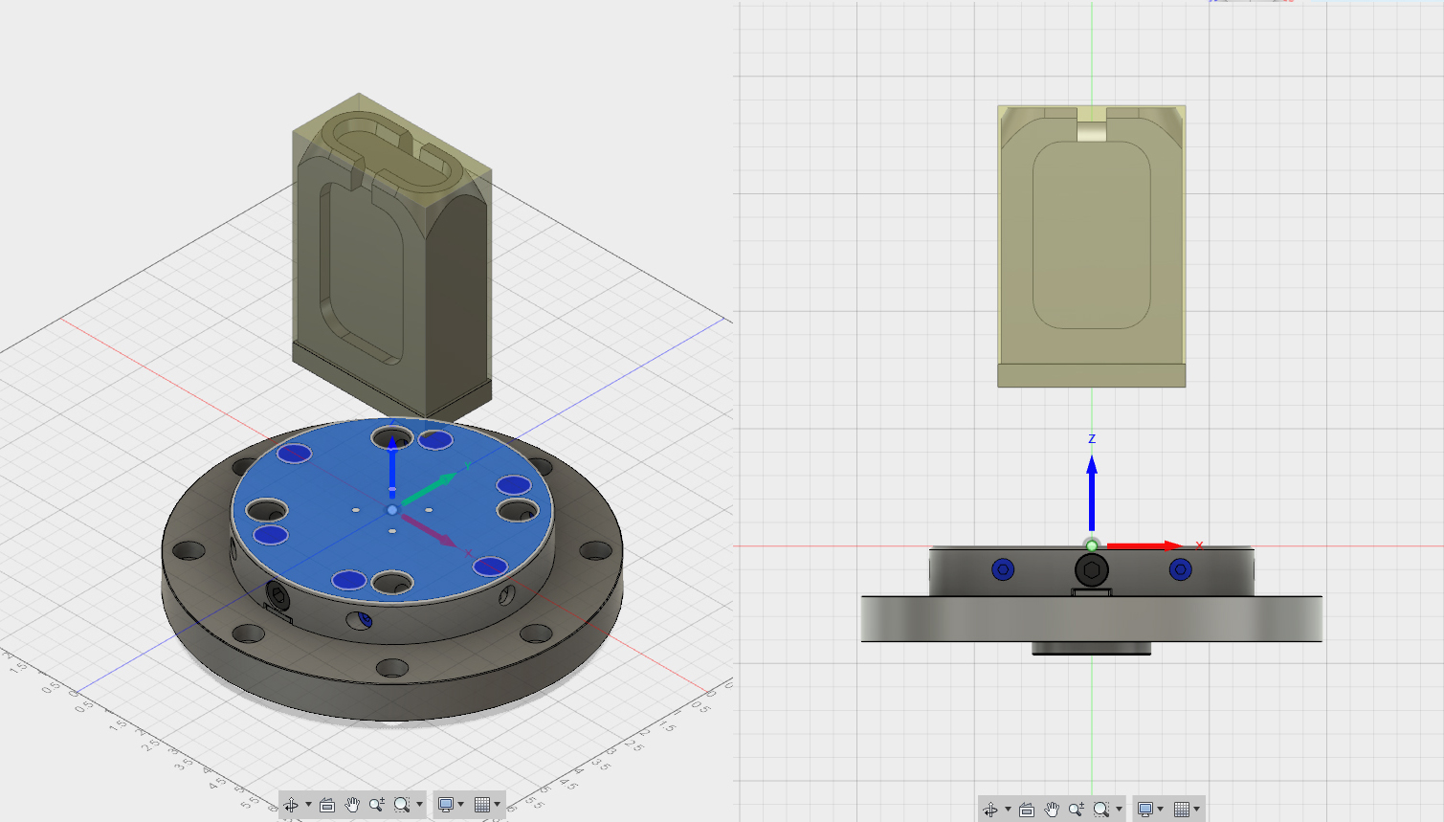Select the Orbit tool in left viewport

291,805
